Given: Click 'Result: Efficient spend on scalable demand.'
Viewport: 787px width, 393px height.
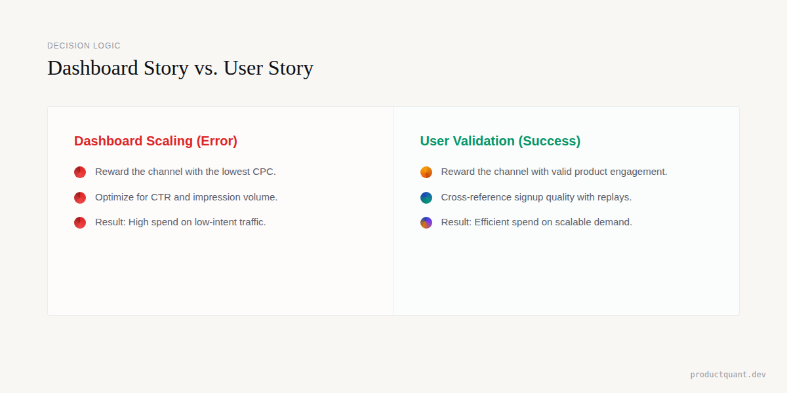Looking at the screenshot, I should tap(536, 222).
